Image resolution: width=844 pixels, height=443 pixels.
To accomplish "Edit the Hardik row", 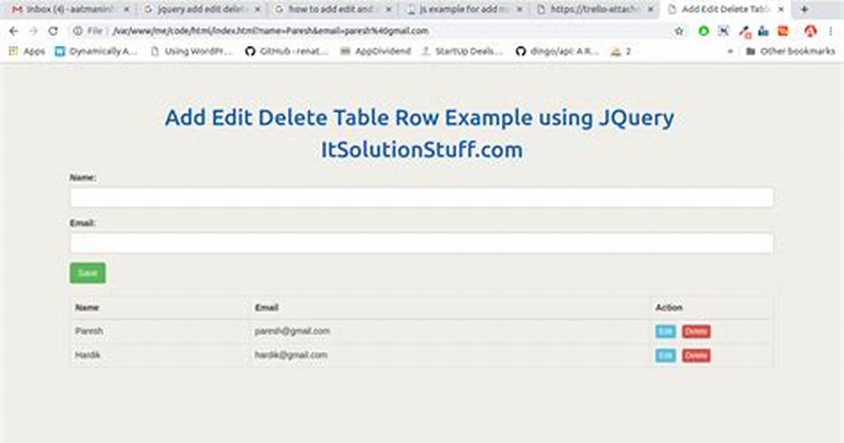I will 665,356.
